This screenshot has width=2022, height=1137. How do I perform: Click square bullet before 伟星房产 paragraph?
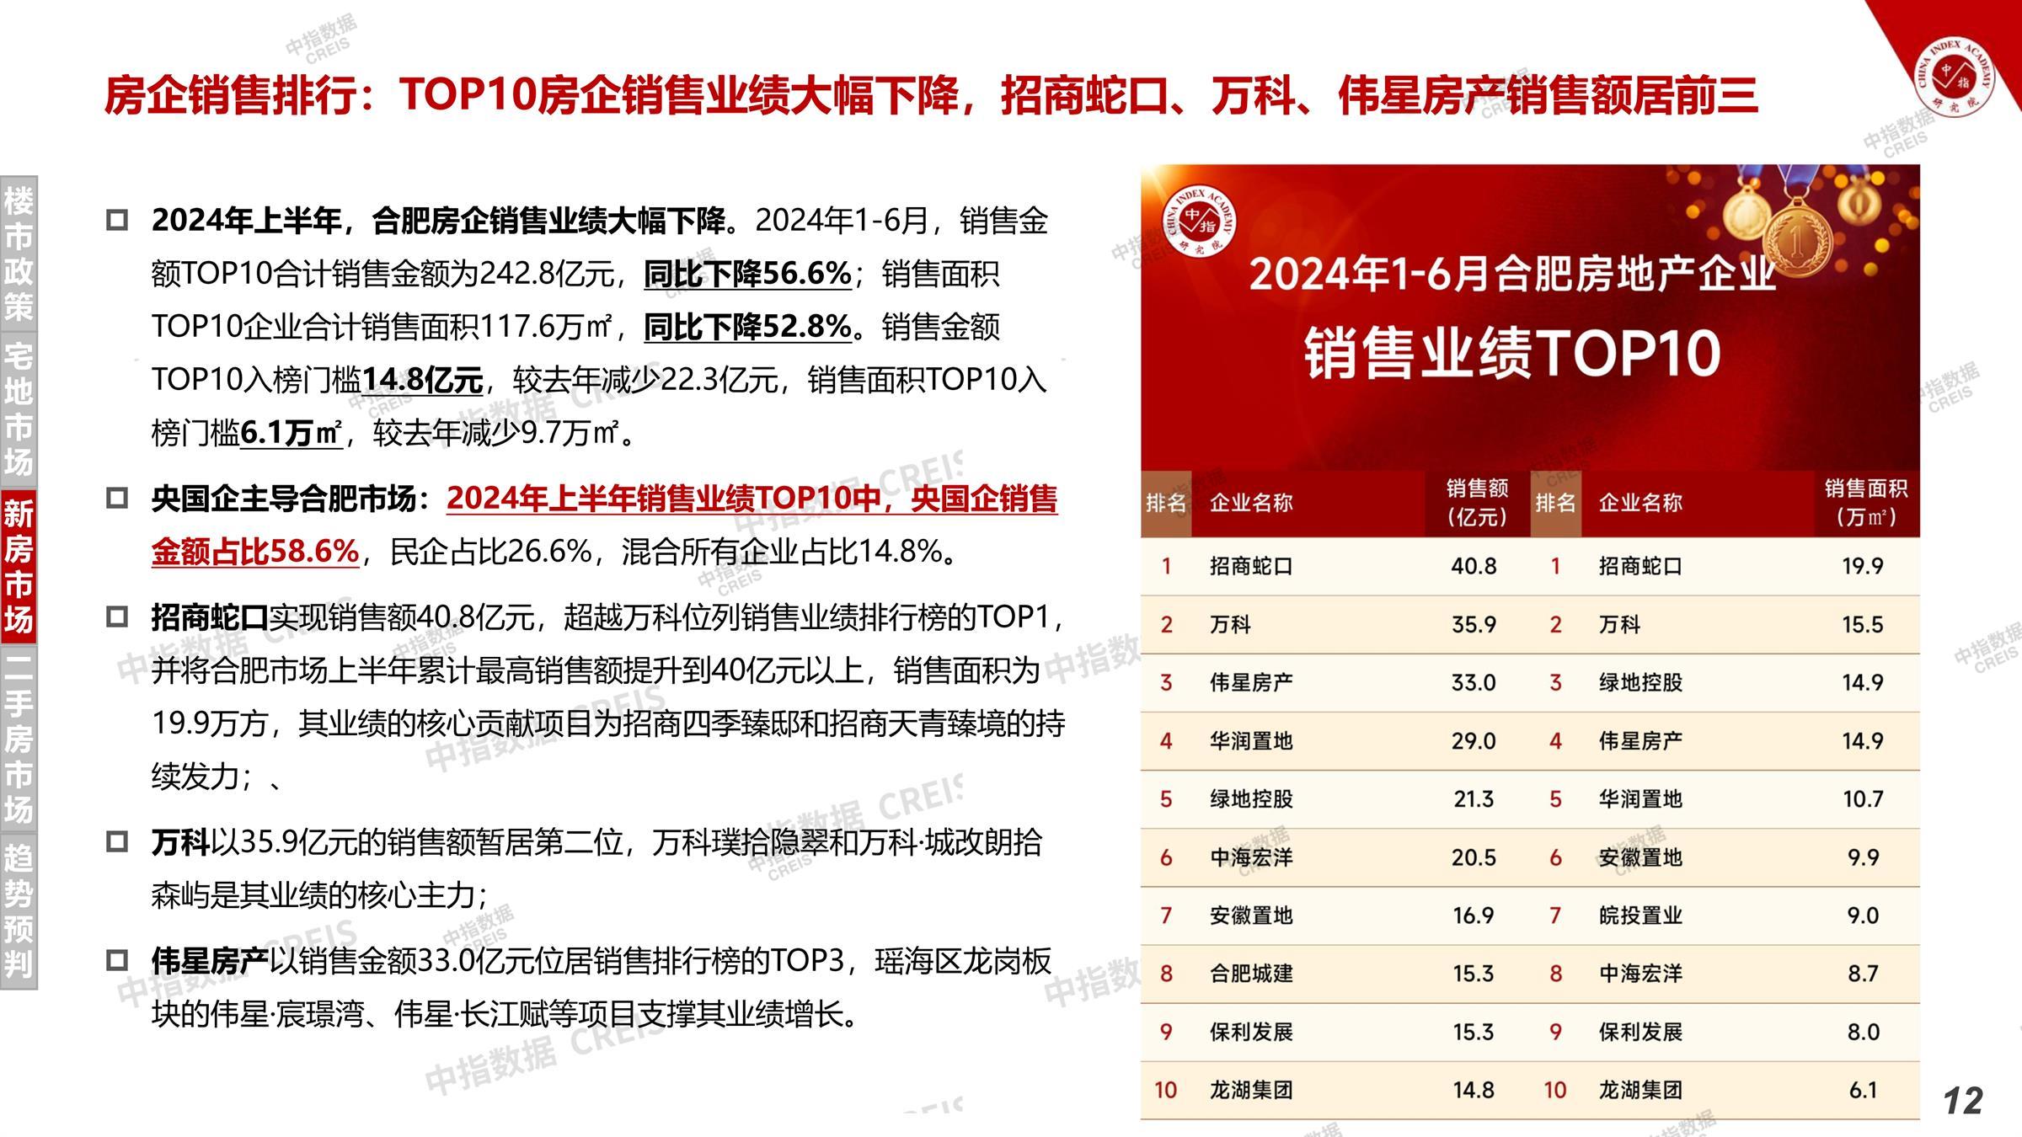[x=117, y=960]
